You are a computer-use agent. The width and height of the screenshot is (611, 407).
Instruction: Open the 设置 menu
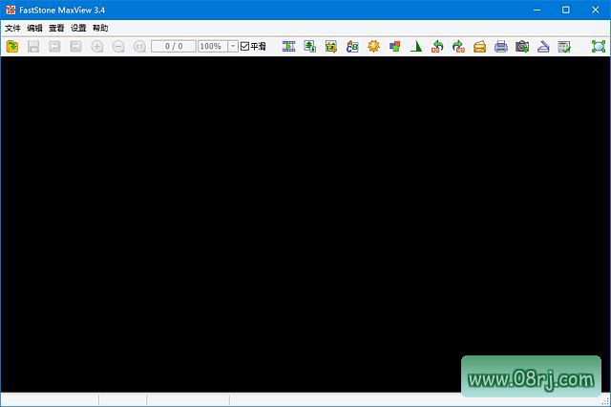(78, 28)
